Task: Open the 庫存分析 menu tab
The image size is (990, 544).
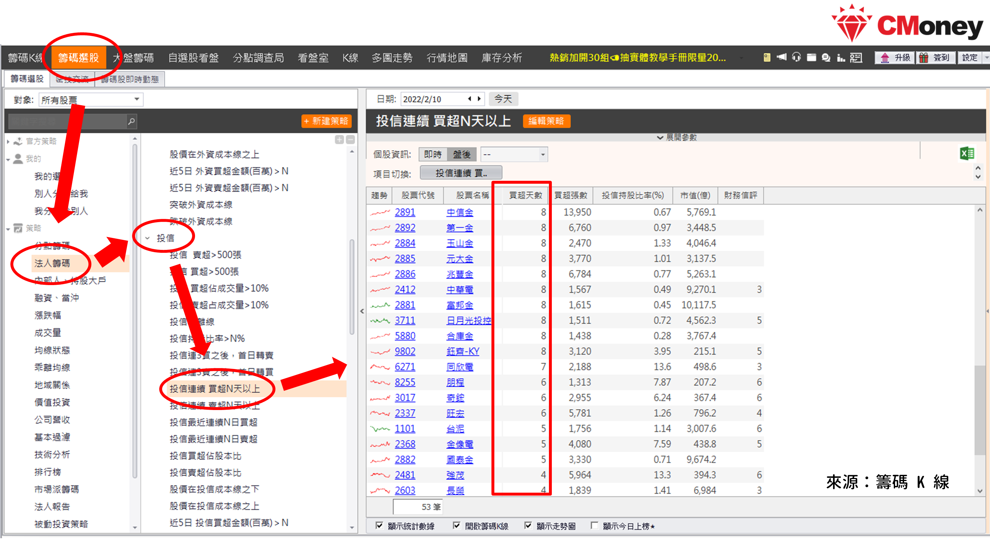Action: 501,57
